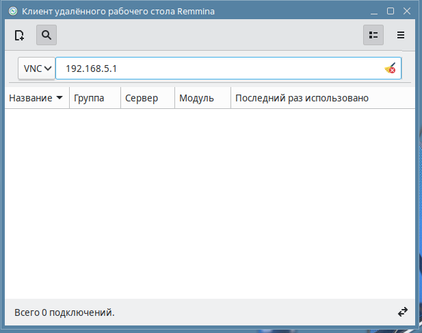Viewport: 422px width, 333px height.
Task: Click the status bar arrows icon
Action: click(x=403, y=312)
